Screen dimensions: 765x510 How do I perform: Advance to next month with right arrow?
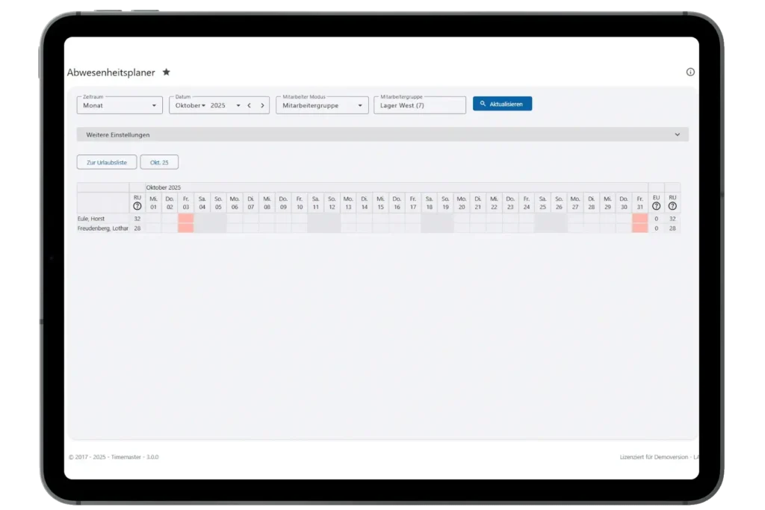point(262,105)
